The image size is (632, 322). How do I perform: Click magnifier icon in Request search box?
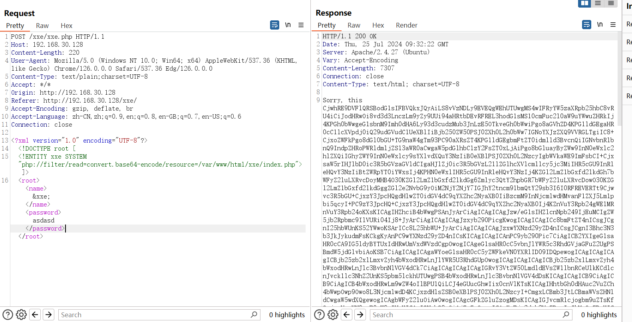click(254, 315)
